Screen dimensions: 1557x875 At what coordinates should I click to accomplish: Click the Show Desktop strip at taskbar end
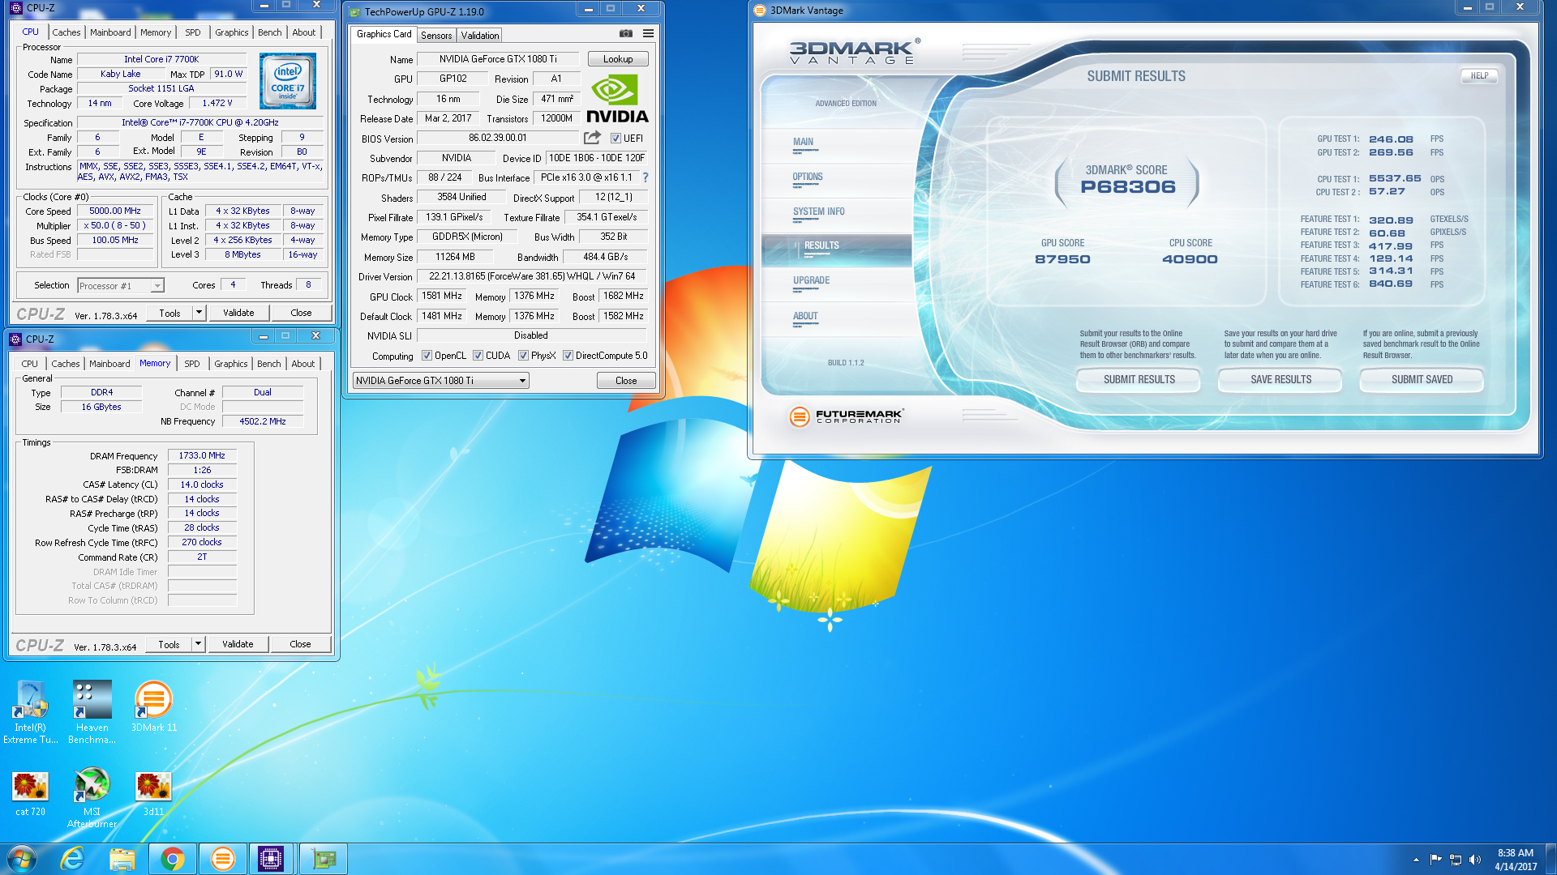click(x=1551, y=859)
